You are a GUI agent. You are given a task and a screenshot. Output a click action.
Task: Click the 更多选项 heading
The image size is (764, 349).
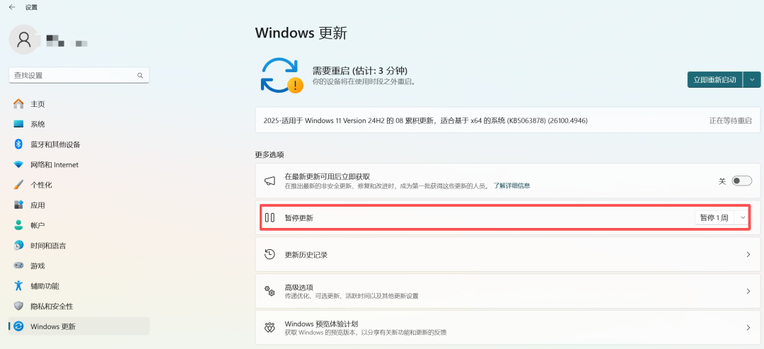270,154
